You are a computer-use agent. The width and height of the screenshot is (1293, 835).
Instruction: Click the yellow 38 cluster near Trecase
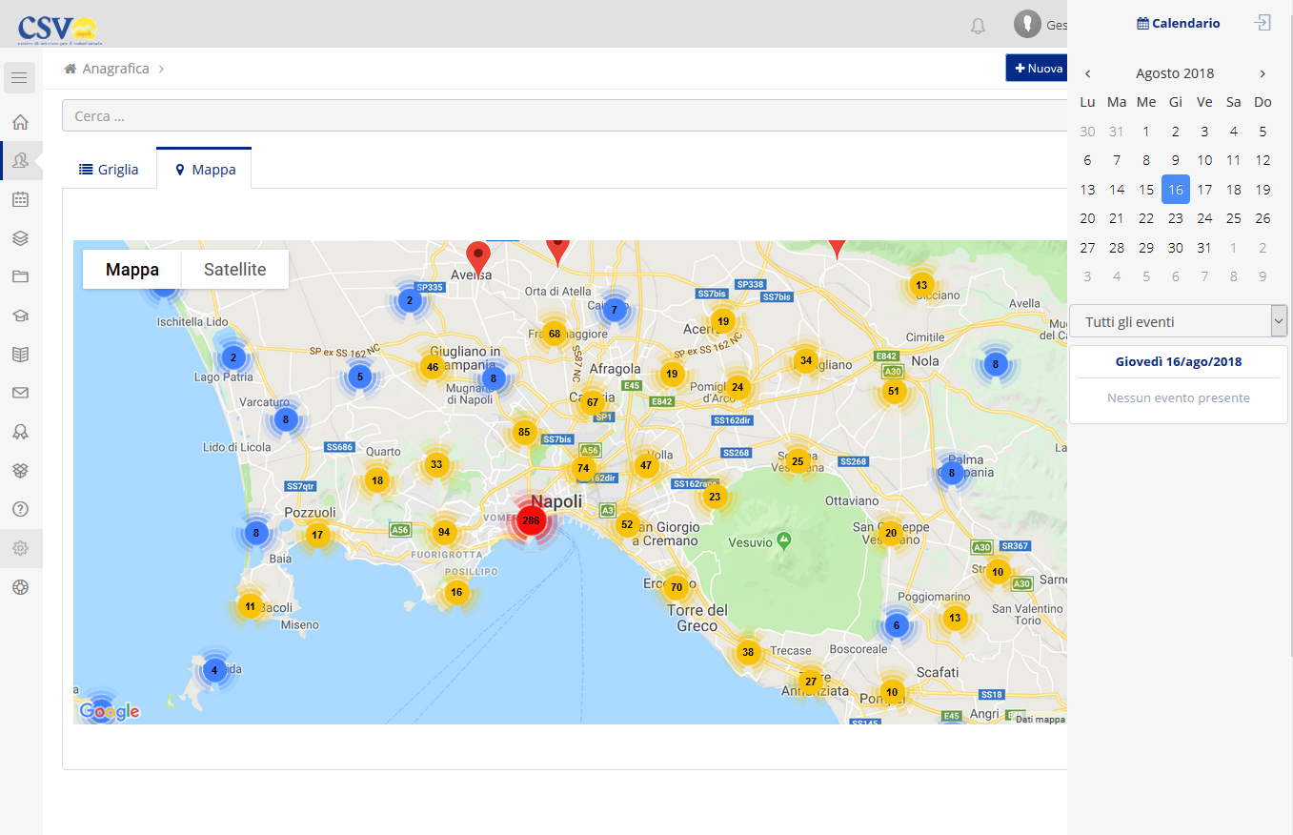click(748, 653)
